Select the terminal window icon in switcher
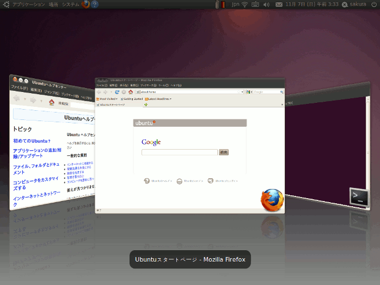The width and height of the screenshot is (380, 285). tap(359, 197)
